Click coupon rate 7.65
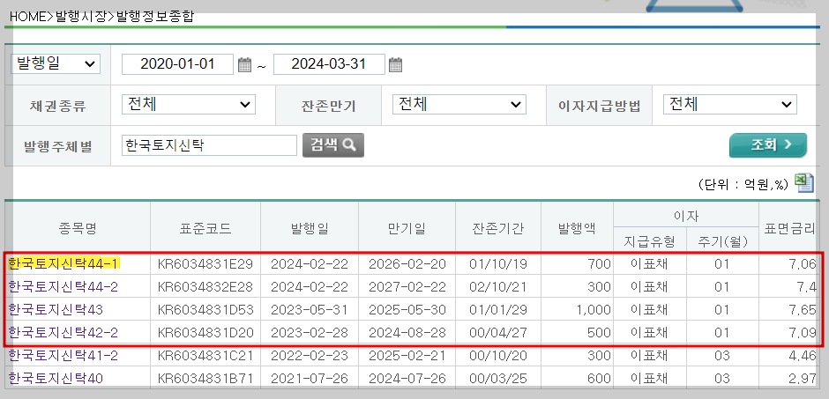The image size is (829, 399). (801, 310)
